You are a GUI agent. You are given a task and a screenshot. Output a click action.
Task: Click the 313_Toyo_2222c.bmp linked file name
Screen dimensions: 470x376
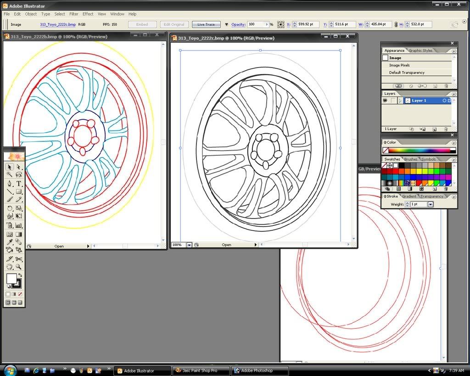tap(57, 24)
